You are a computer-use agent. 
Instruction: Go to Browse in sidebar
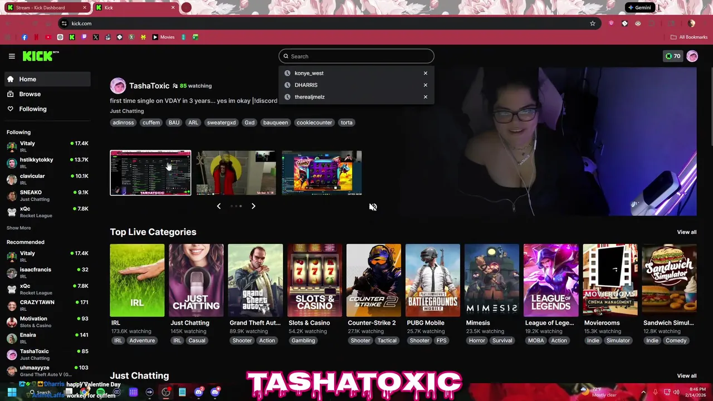47,94
